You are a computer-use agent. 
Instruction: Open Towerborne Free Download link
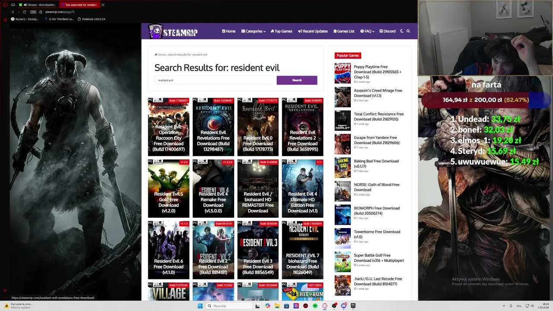377,234
